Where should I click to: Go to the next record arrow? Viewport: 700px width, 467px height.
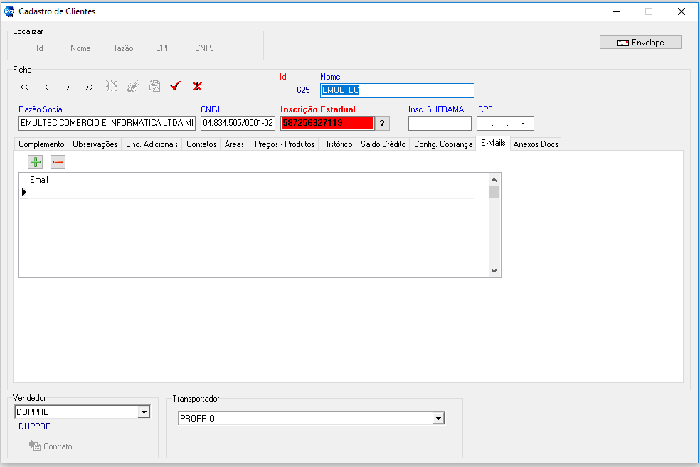68,87
